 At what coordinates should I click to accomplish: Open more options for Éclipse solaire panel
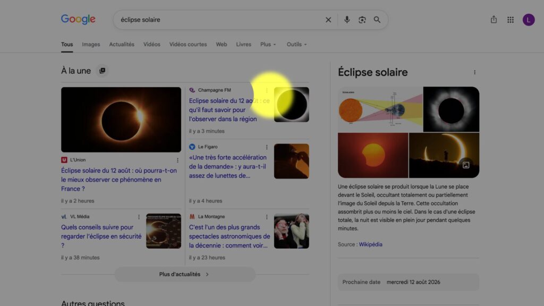pos(474,72)
